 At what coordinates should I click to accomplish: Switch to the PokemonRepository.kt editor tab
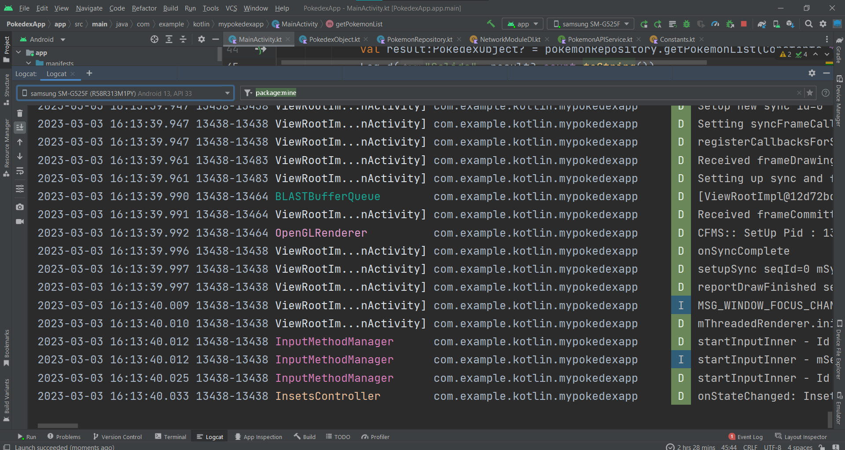point(419,40)
